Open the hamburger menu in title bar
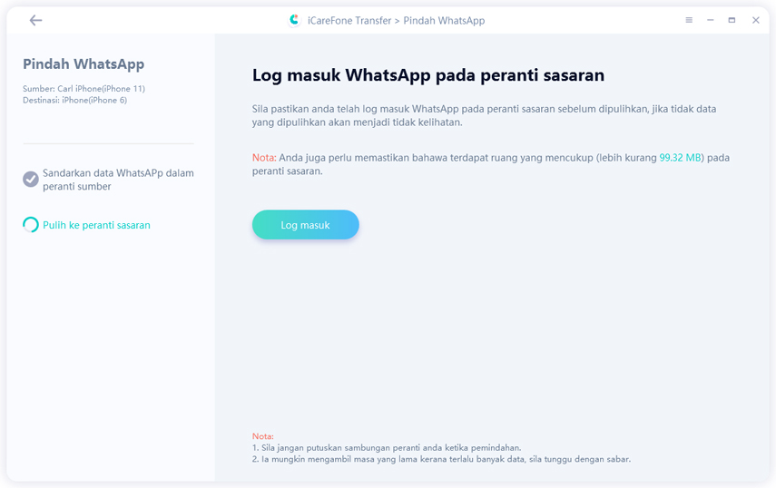Screen dimensions: 776x488 point(689,20)
